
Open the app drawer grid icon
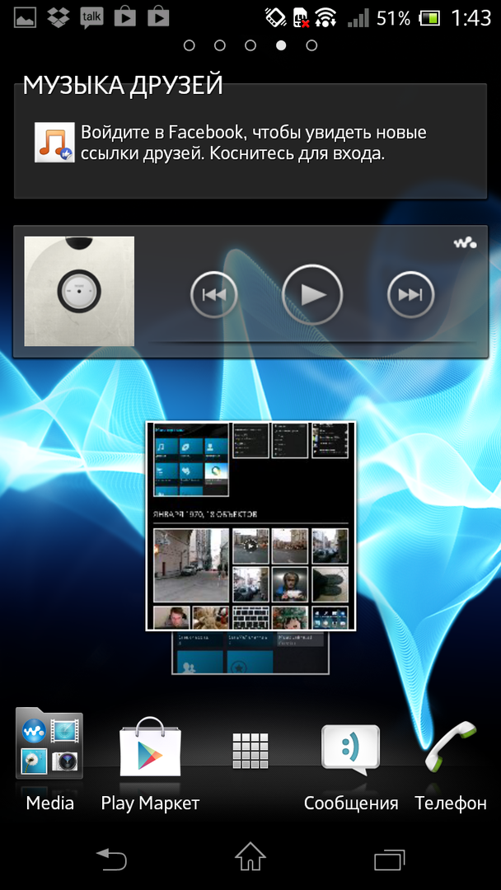250,751
